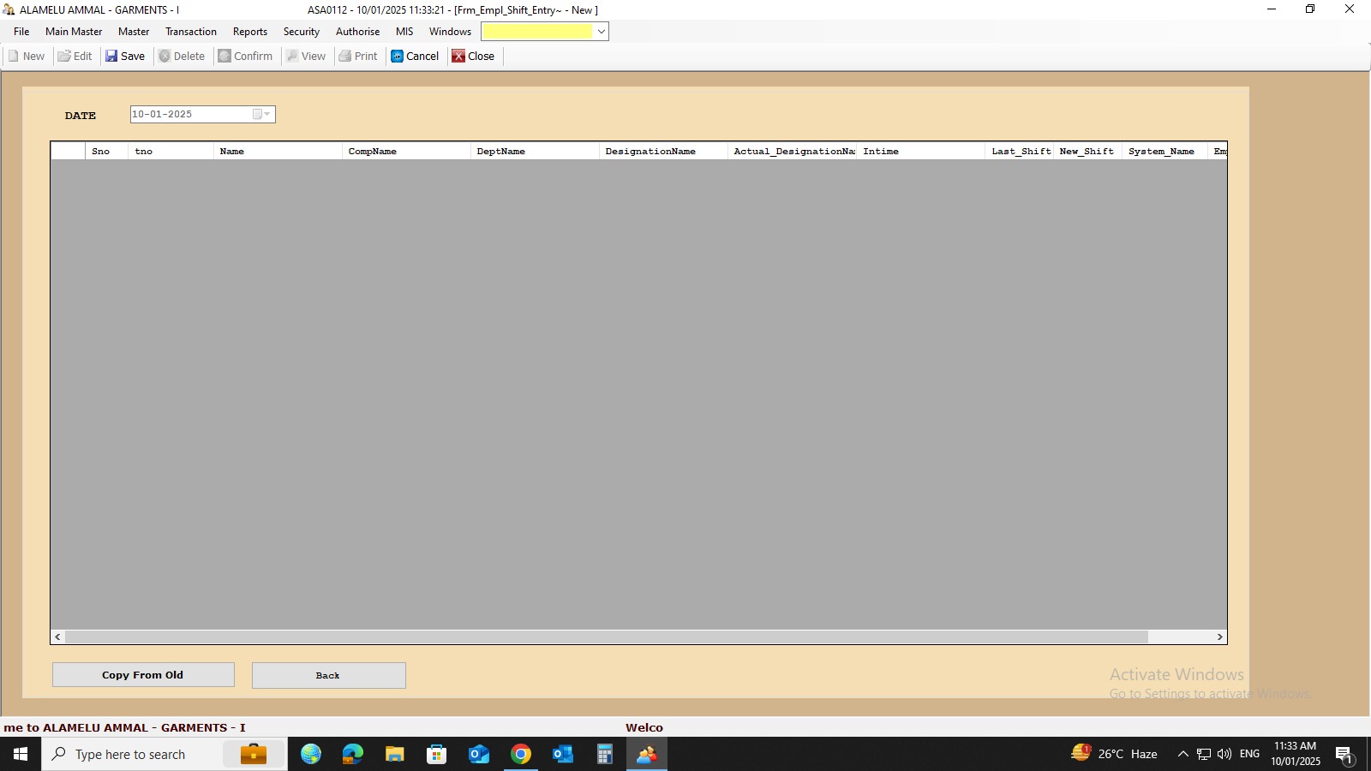Image resolution: width=1371 pixels, height=771 pixels.
Task: Open the Main Master menu
Action: (x=74, y=32)
